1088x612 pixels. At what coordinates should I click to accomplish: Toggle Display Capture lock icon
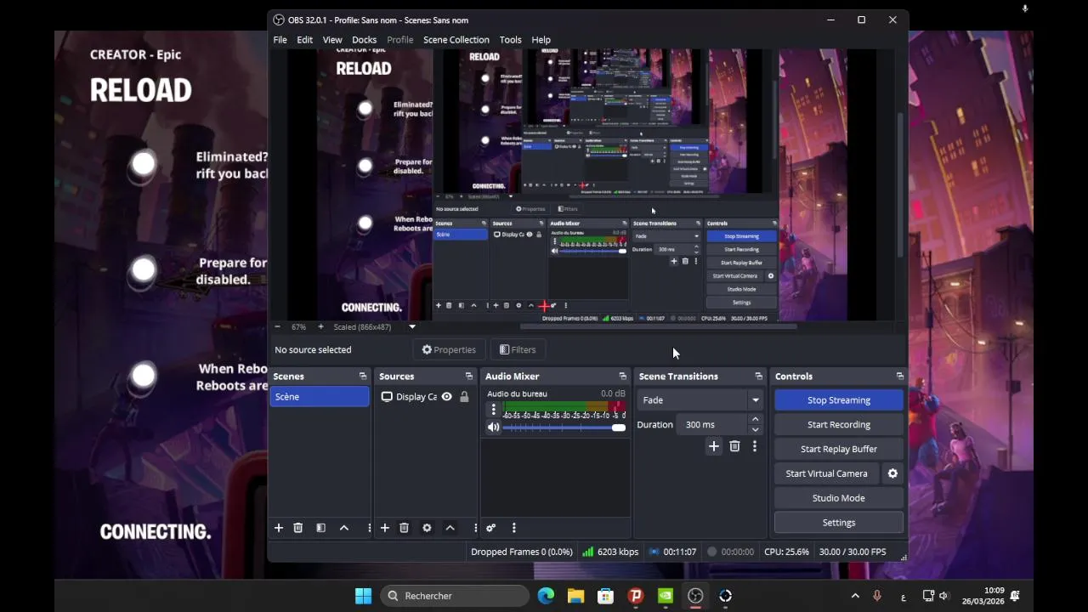[464, 397]
